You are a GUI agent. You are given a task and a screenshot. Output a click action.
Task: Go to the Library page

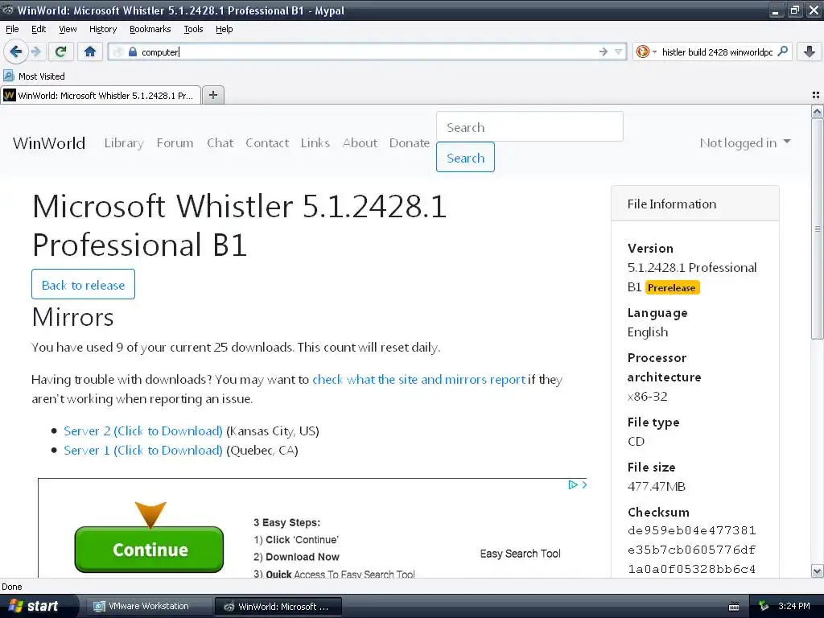124,143
